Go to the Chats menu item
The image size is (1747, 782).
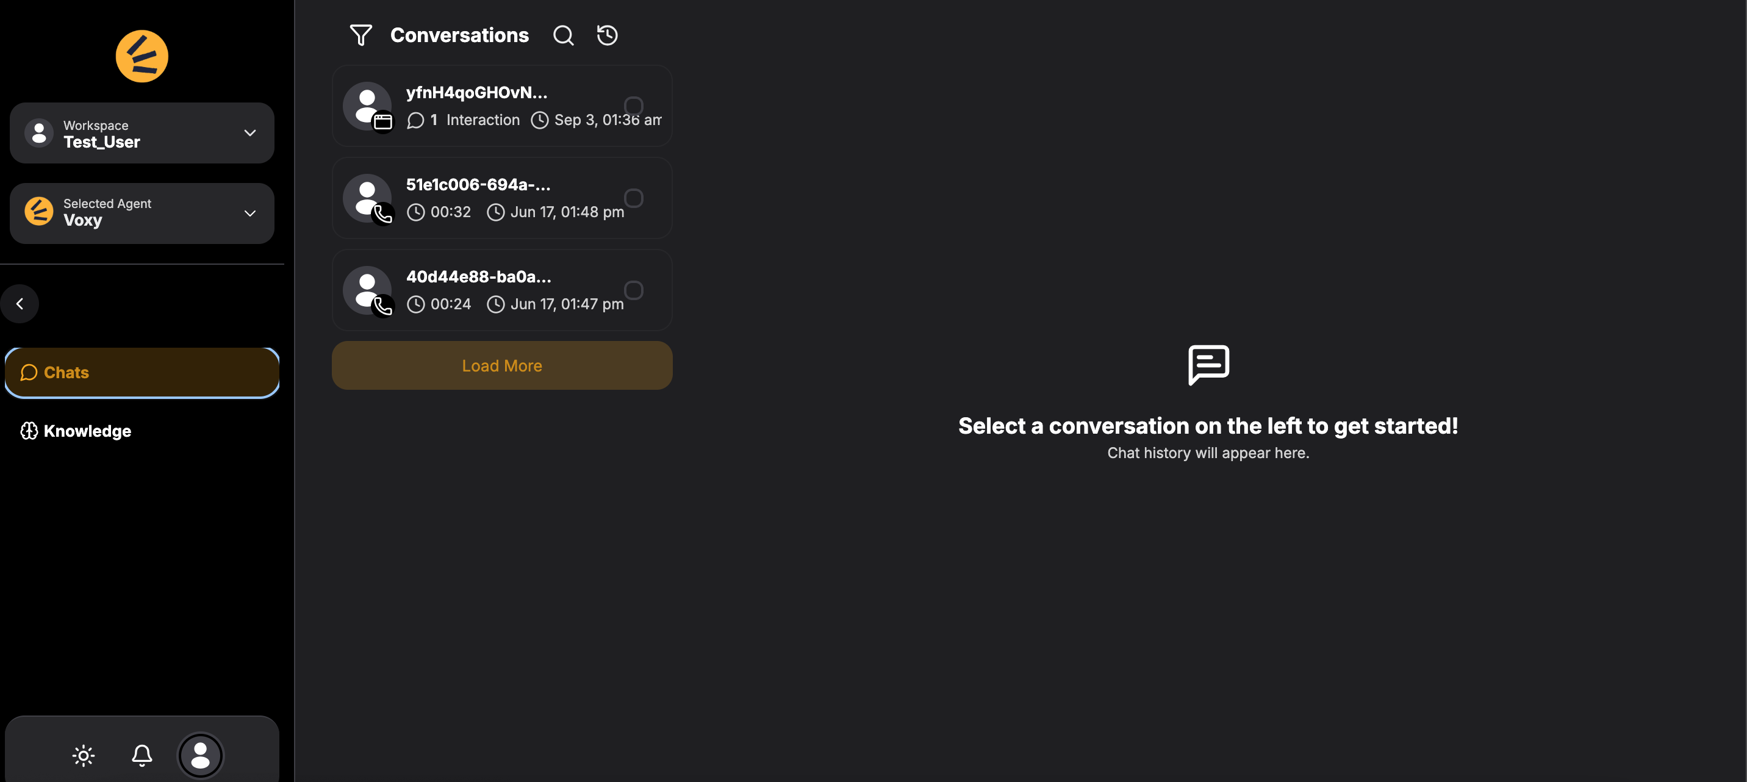(x=142, y=372)
